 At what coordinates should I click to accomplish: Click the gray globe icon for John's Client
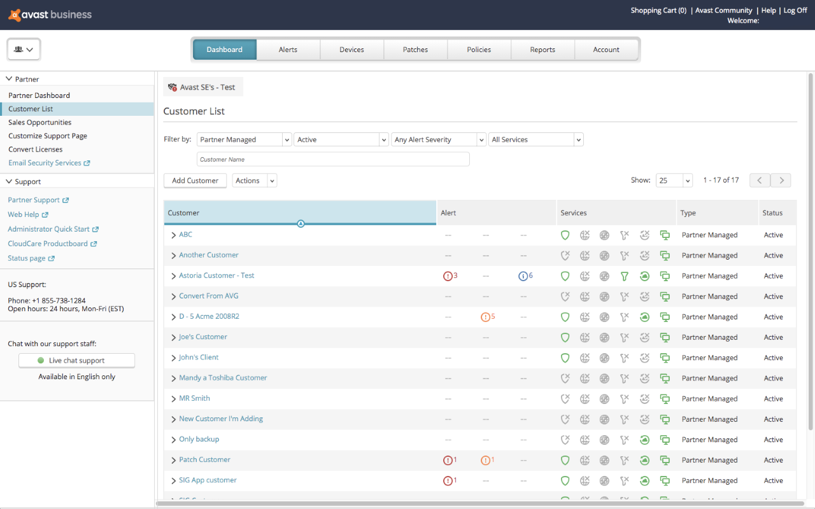[x=604, y=358]
